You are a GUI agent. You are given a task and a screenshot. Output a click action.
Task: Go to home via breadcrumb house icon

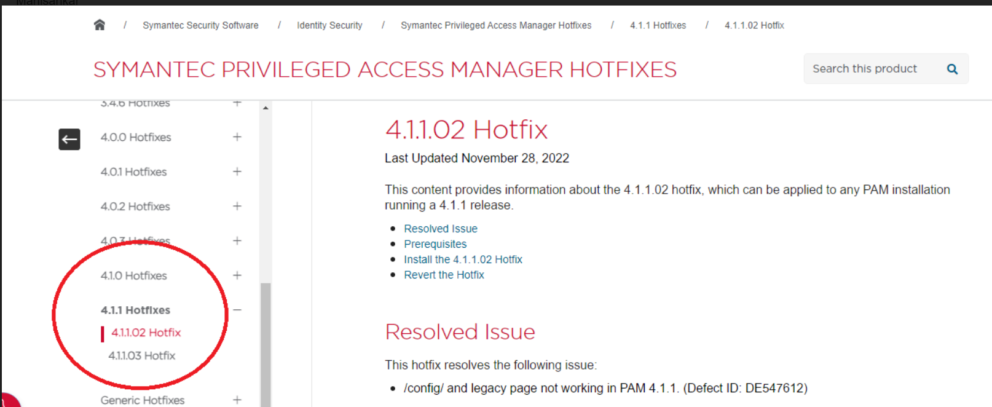(100, 25)
